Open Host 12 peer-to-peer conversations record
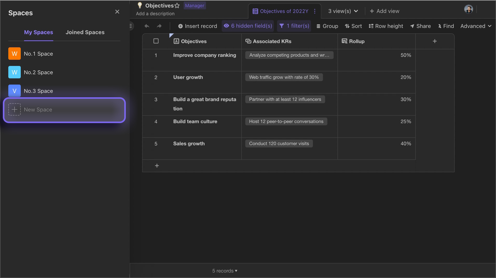Screen dimensions: 496x278 286,122
